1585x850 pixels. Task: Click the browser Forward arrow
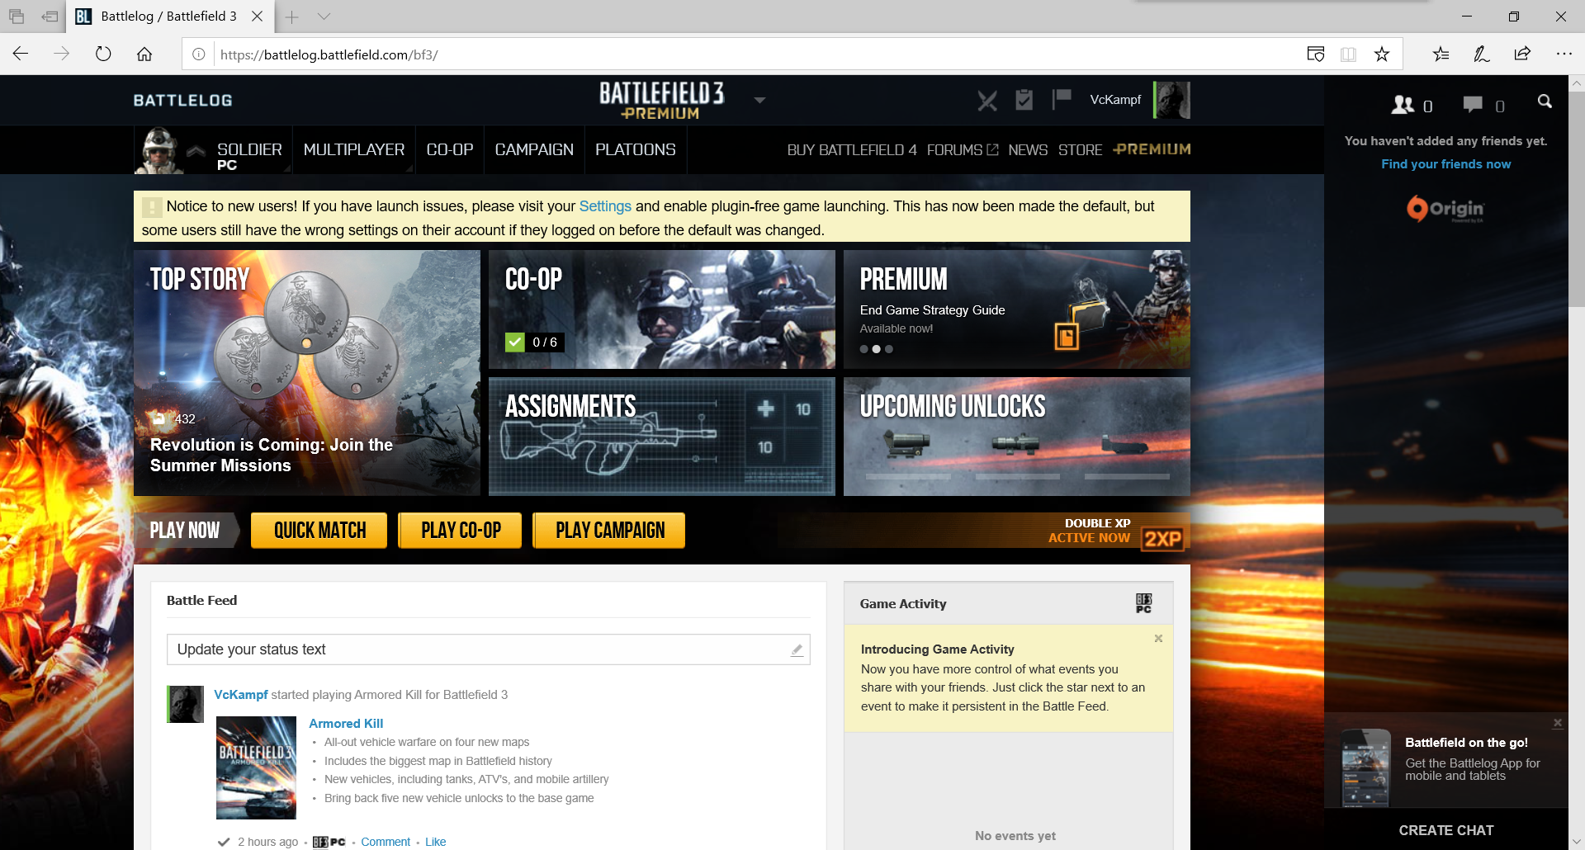click(62, 54)
